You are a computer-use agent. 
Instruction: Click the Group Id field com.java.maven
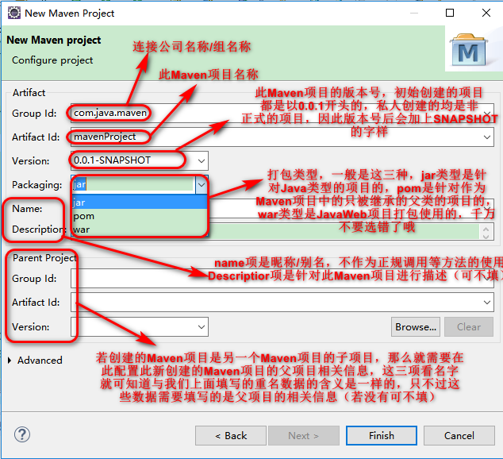coord(282,113)
